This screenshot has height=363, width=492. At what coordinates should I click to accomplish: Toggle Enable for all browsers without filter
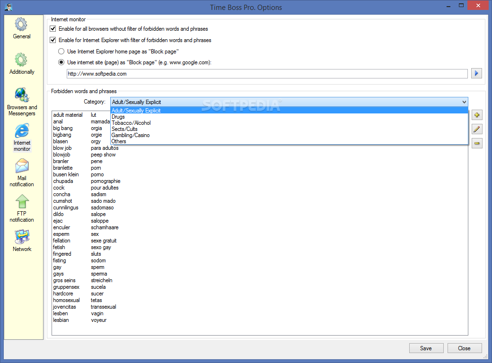tap(53, 29)
